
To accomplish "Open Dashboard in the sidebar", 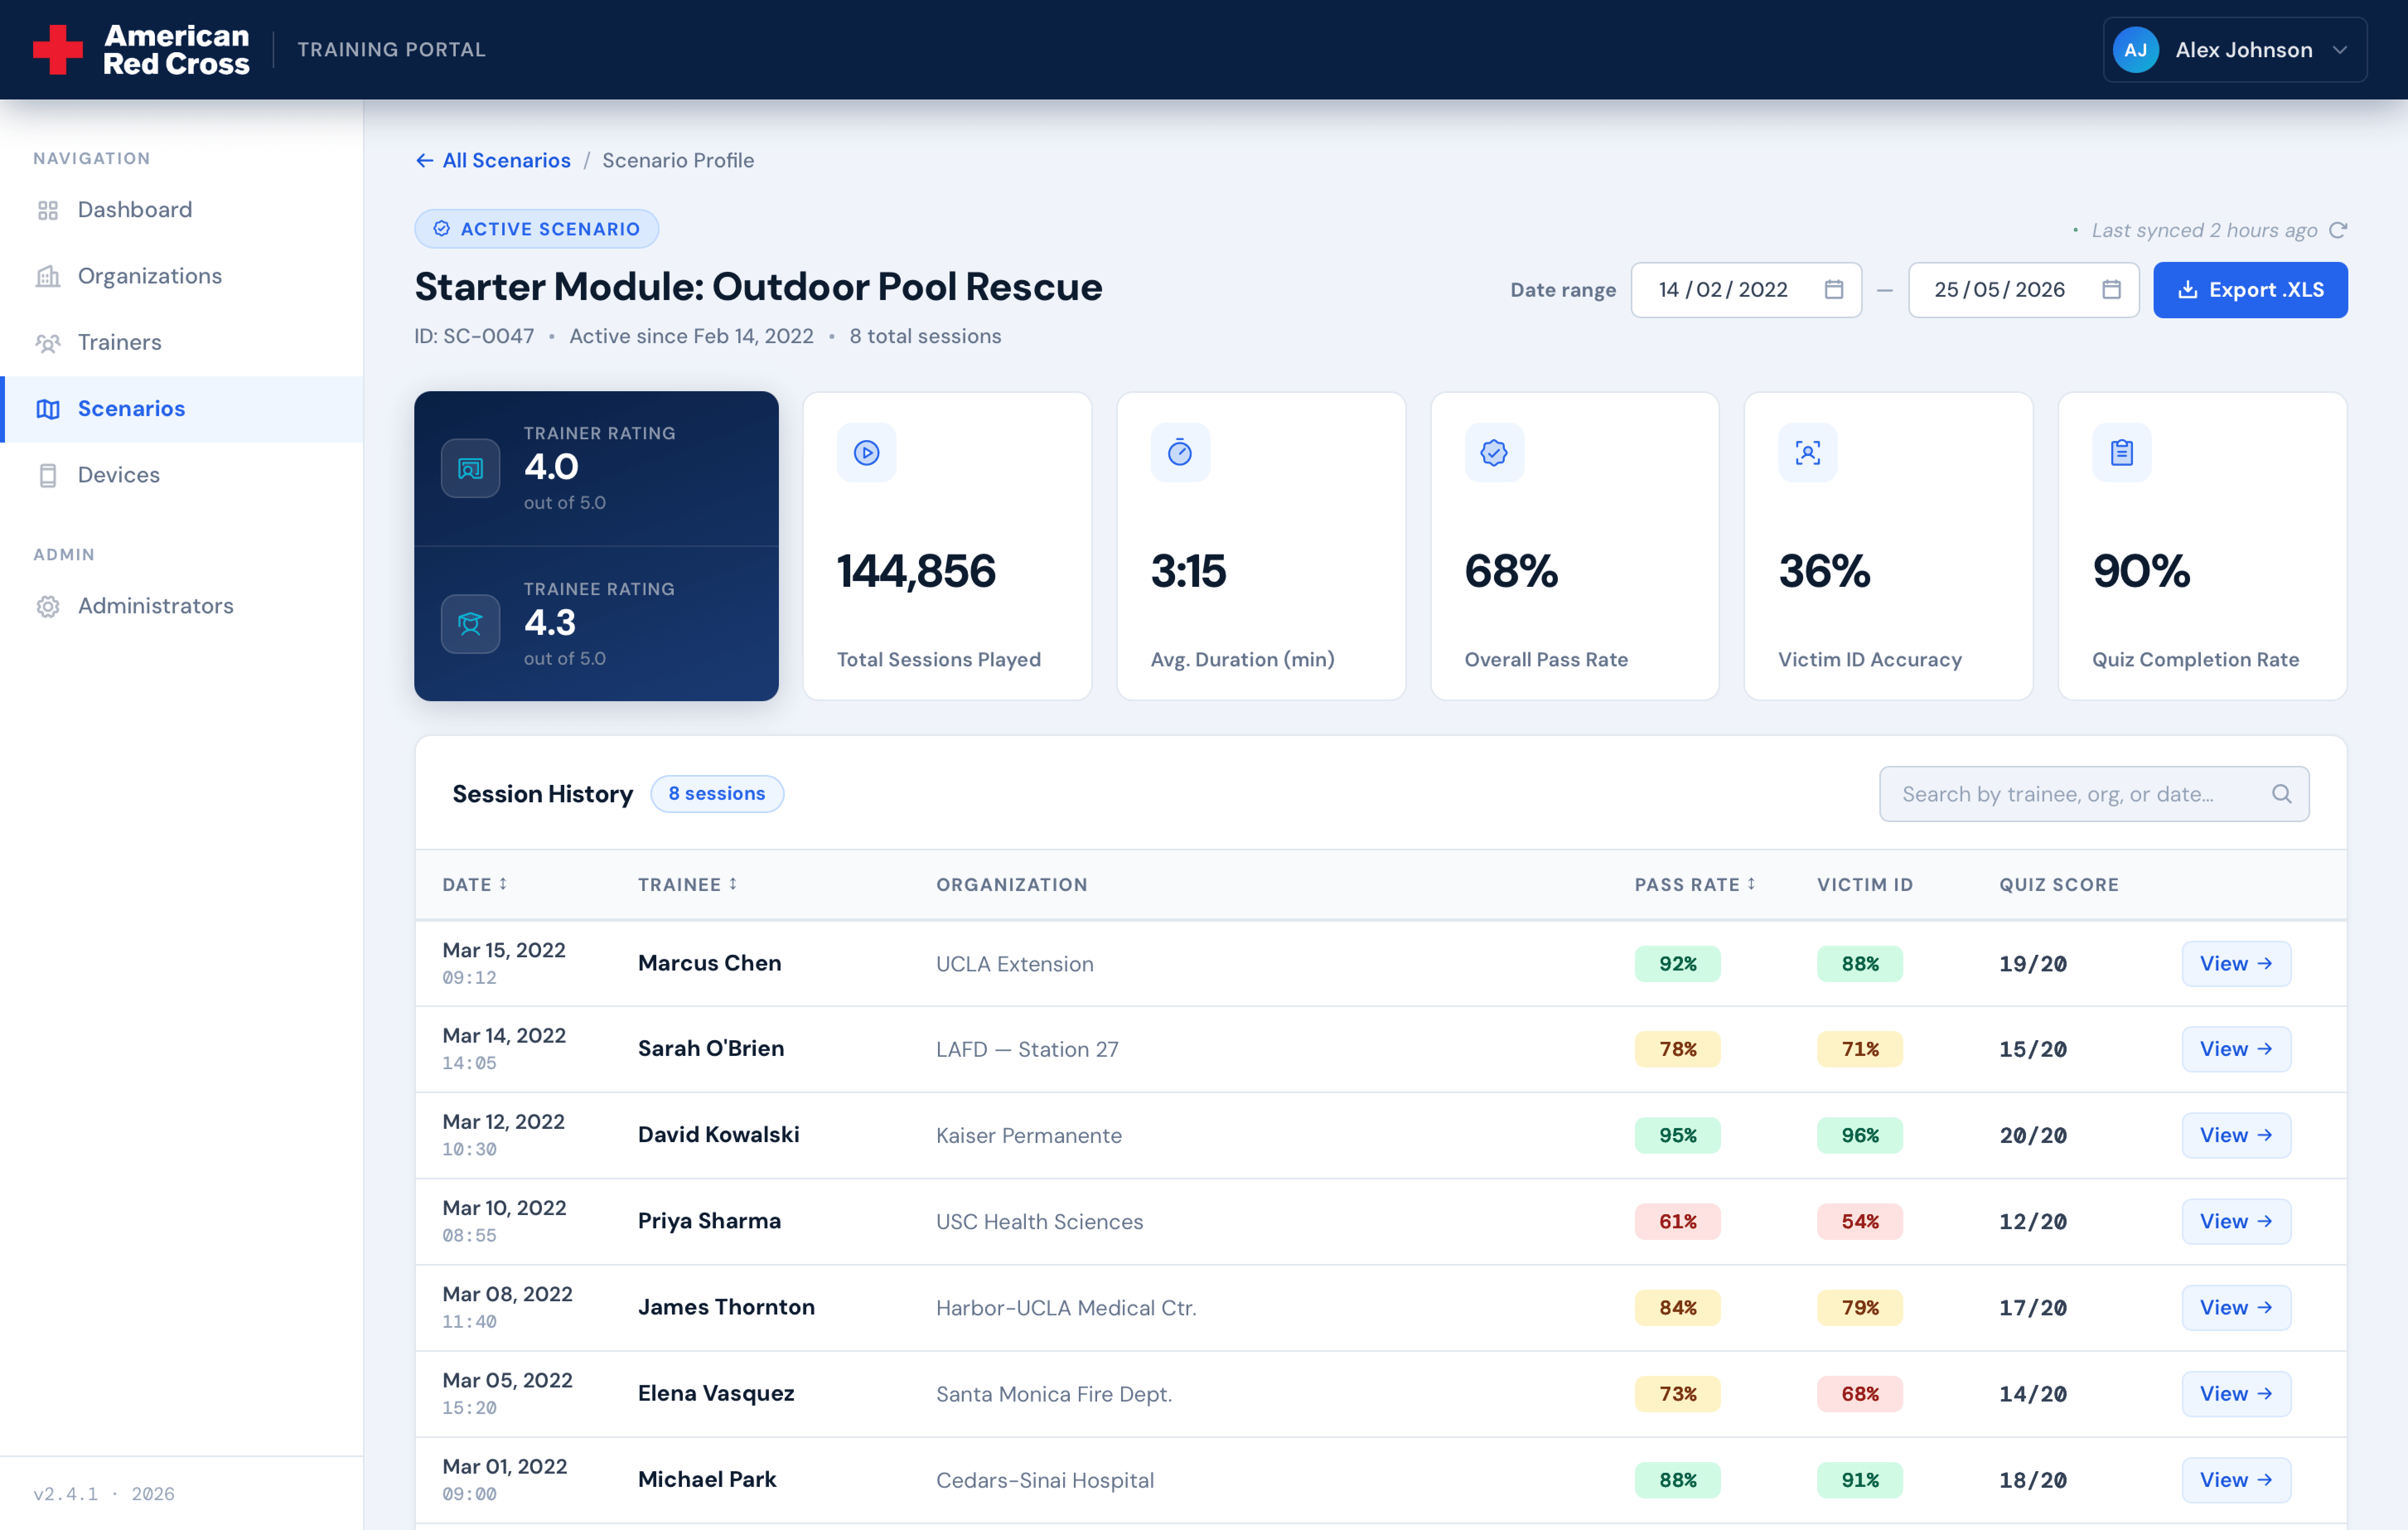I will [181, 210].
